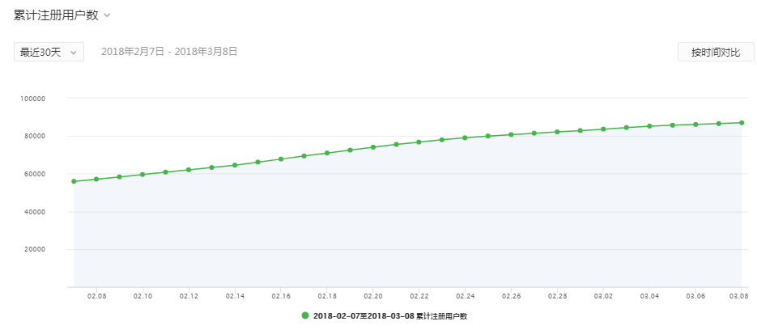The height and width of the screenshot is (330, 757).
Task: Select the data point above 02.08
Action: point(96,179)
